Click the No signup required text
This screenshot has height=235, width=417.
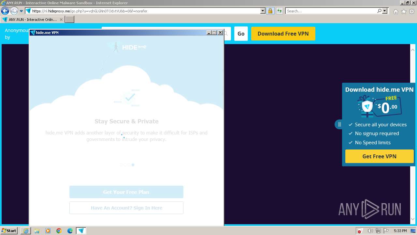(x=377, y=133)
